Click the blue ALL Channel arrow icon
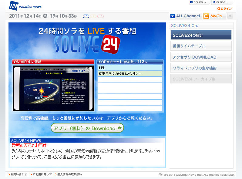Viewport: 242px width, 179px height. pos(172,16)
